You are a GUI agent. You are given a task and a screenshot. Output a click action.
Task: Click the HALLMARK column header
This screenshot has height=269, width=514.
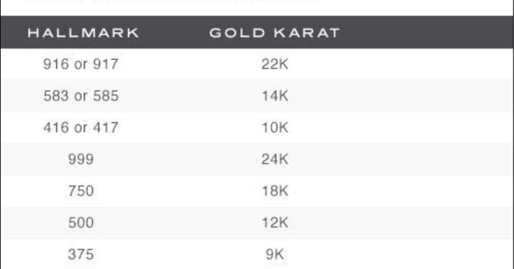point(83,33)
